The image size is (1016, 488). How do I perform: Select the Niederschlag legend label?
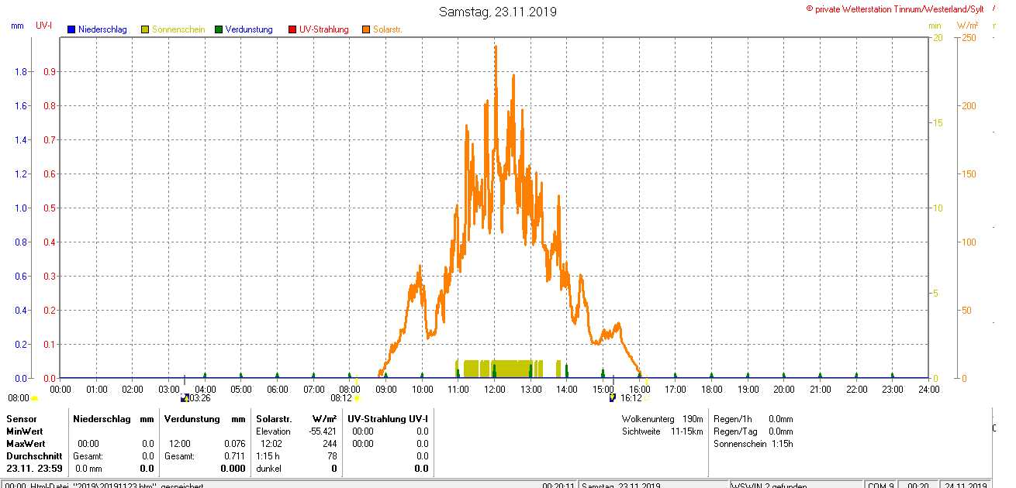point(102,29)
